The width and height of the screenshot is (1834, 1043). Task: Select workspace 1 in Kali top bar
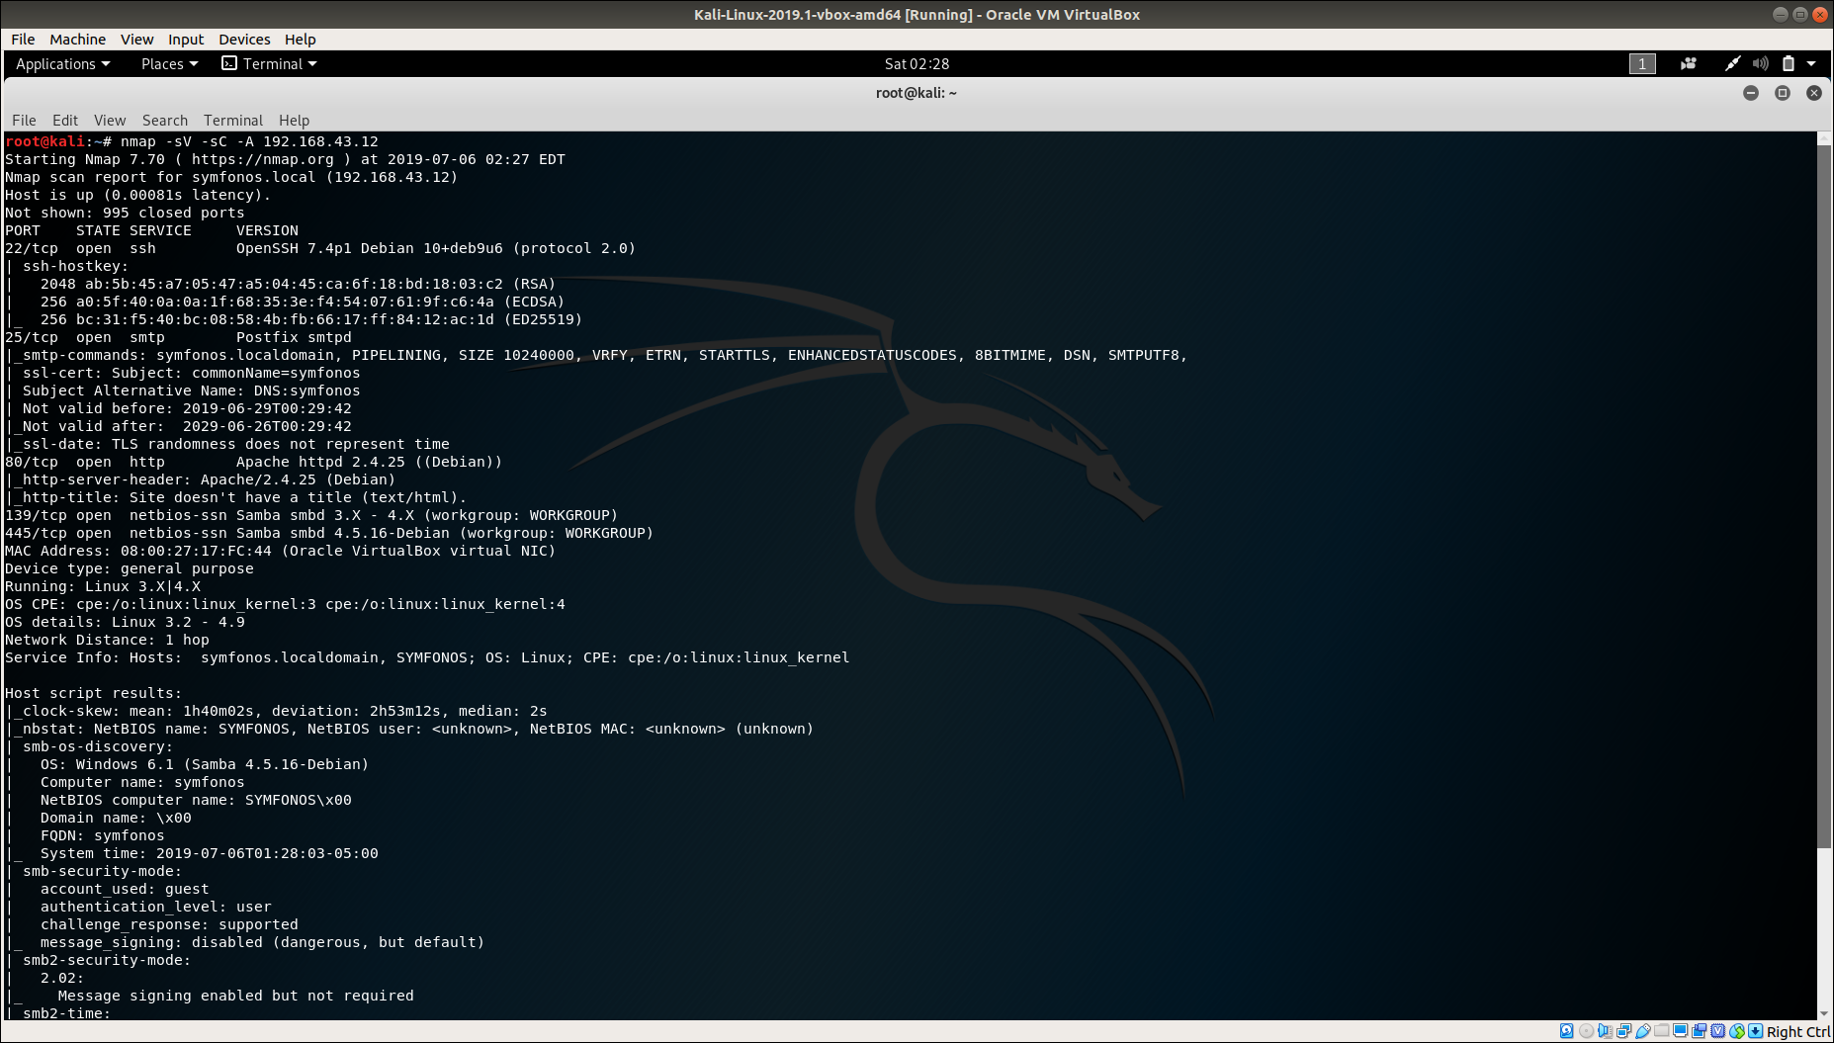pos(1642,63)
